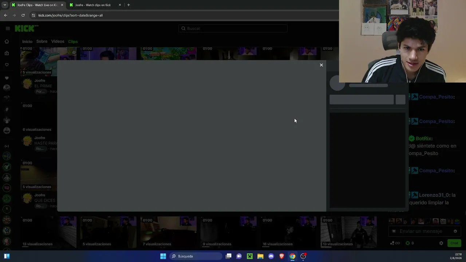Close the loading clip popup
Image resolution: width=466 pixels, height=262 pixels.
[x=321, y=65]
